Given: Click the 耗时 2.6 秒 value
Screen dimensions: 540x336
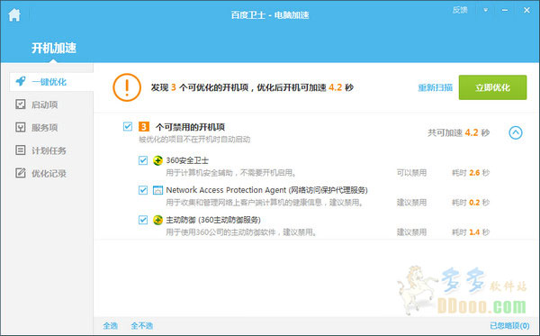Looking at the screenshot, I should pyautogui.click(x=471, y=173).
